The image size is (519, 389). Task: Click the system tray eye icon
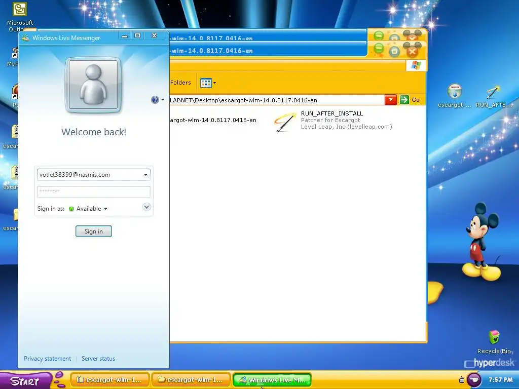(x=474, y=380)
